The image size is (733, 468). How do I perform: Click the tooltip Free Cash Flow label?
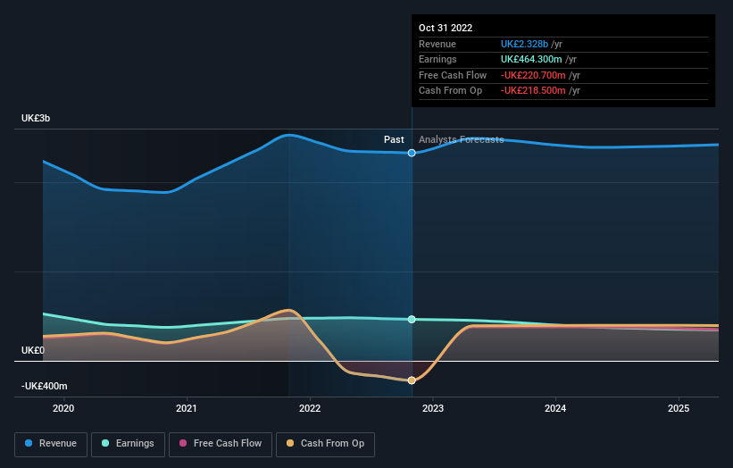pos(453,75)
